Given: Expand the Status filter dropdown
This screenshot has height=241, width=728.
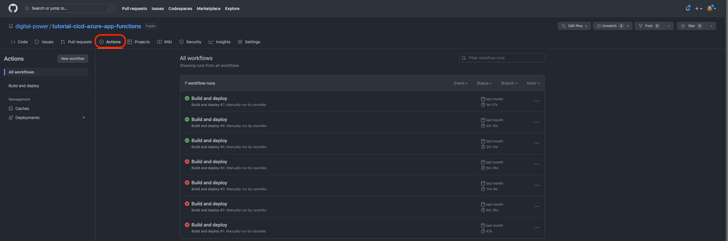Looking at the screenshot, I should point(484,83).
